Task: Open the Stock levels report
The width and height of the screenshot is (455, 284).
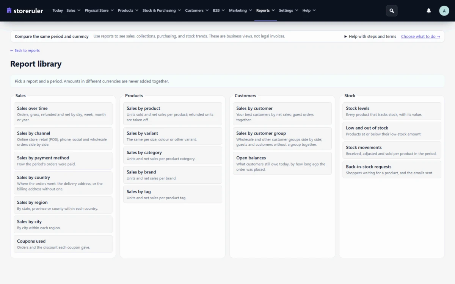Action: [x=392, y=111]
